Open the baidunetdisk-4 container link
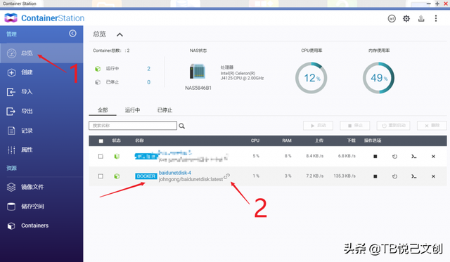This screenshot has width=450, height=262. click(175, 173)
